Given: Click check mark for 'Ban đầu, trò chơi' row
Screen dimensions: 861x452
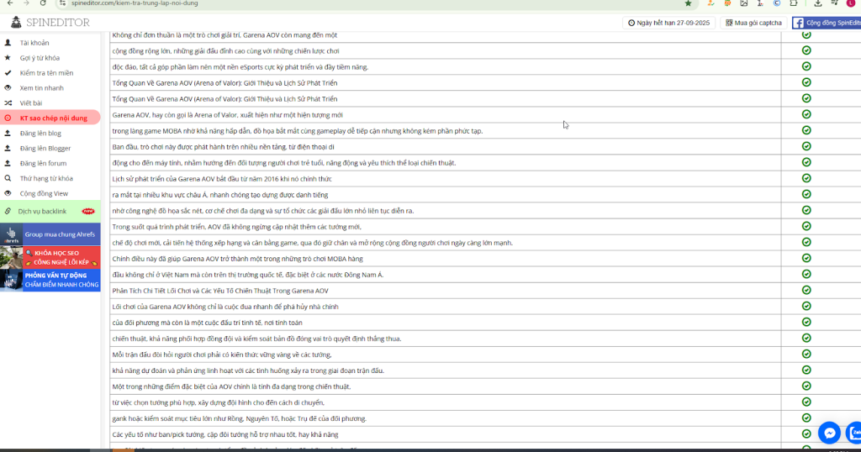Looking at the screenshot, I should point(806,146).
